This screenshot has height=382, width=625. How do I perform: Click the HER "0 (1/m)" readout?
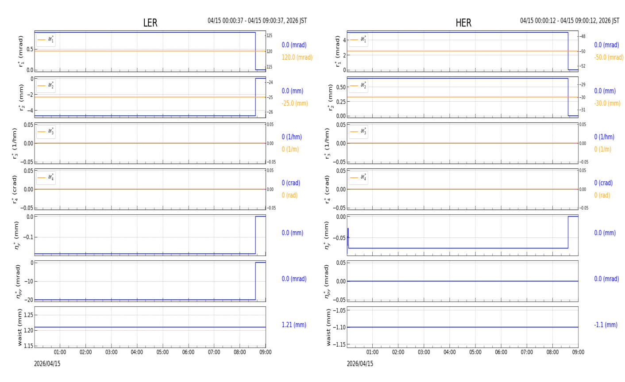click(x=603, y=149)
